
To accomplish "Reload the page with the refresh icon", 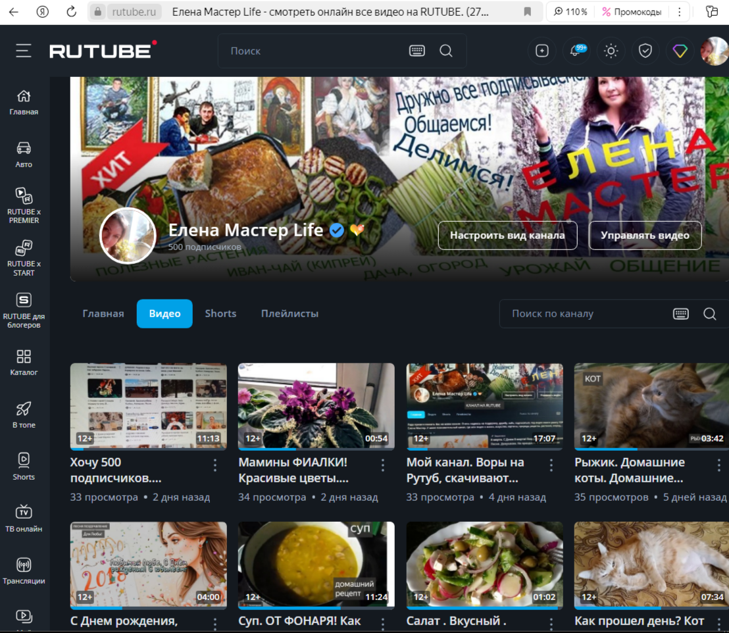I will [x=71, y=12].
